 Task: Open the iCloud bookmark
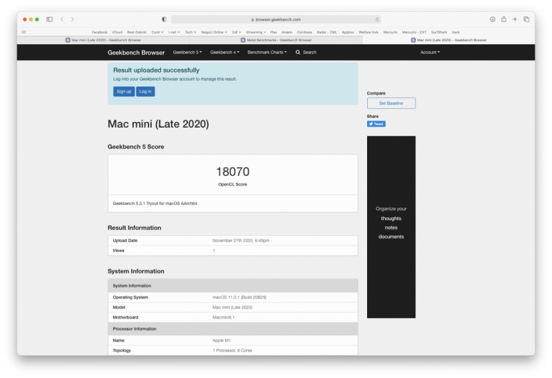(117, 32)
